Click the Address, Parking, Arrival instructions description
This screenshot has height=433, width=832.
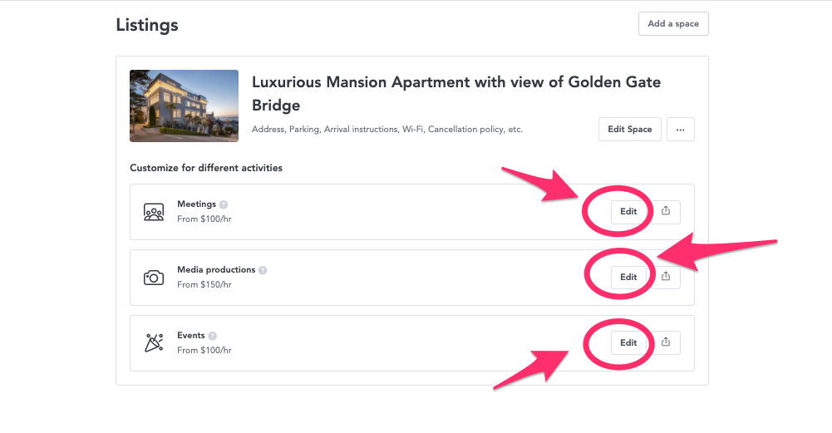(386, 129)
